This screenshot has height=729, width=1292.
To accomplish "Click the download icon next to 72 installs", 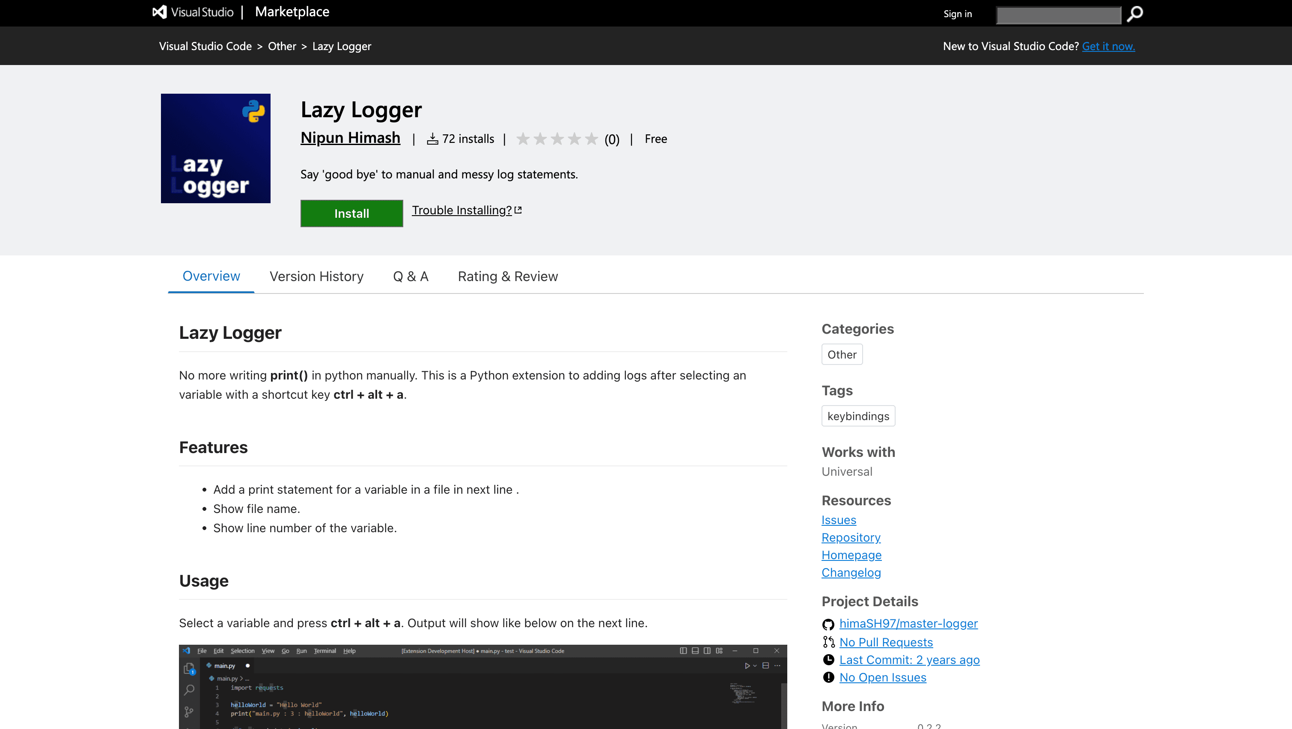I will click(x=432, y=139).
